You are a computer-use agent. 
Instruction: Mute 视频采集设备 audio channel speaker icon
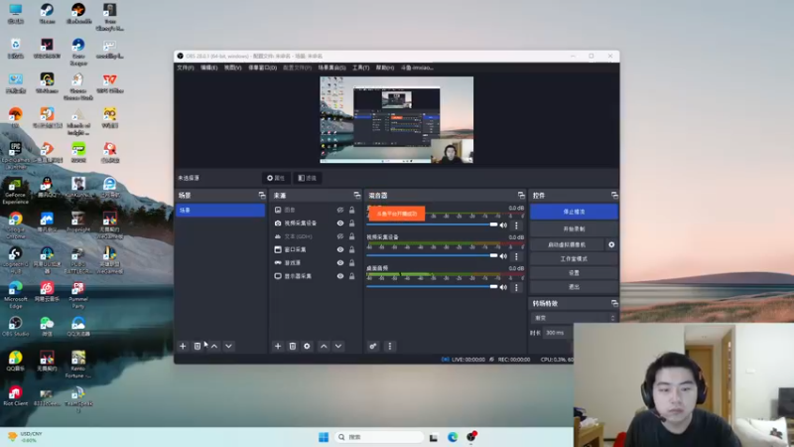tap(503, 256)
